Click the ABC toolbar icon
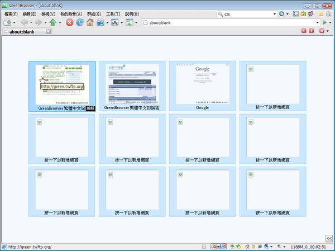 tap(115, 22)
